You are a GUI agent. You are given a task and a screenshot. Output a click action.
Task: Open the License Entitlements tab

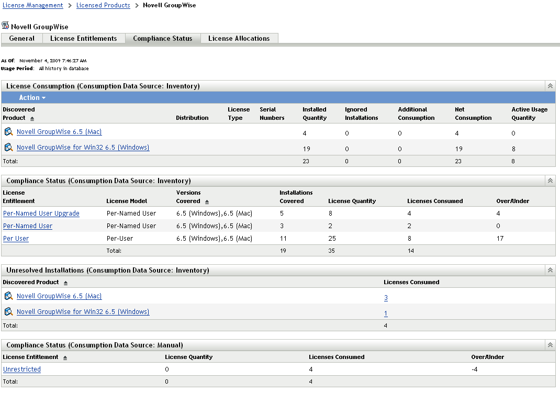[x=84, y=38]
